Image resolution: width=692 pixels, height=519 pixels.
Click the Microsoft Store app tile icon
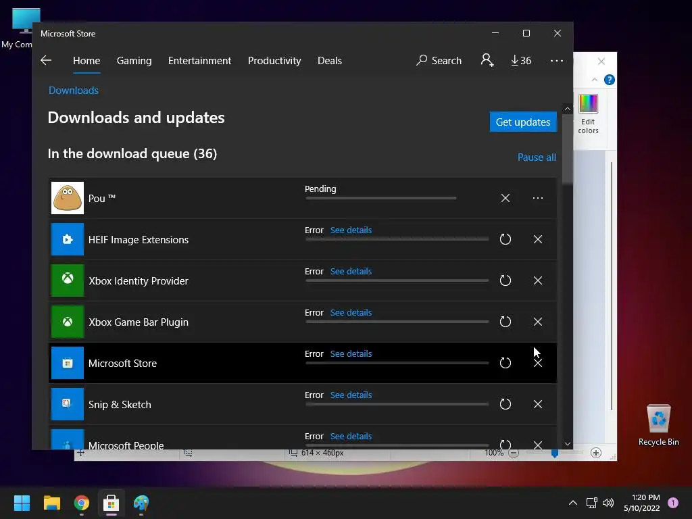(x=68, y=363)
